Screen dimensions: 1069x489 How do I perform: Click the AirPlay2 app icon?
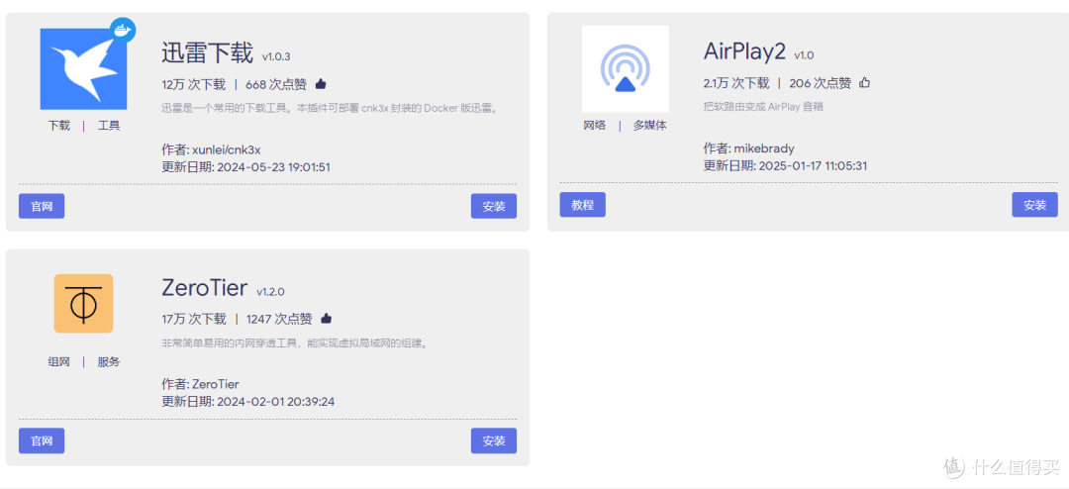click(x=626, y=69)
